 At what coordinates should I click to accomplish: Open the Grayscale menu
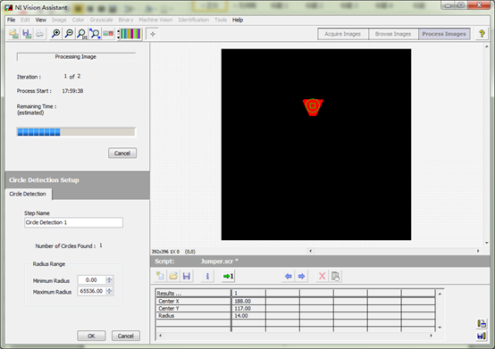pyautogui.click(x=101, y=20)
